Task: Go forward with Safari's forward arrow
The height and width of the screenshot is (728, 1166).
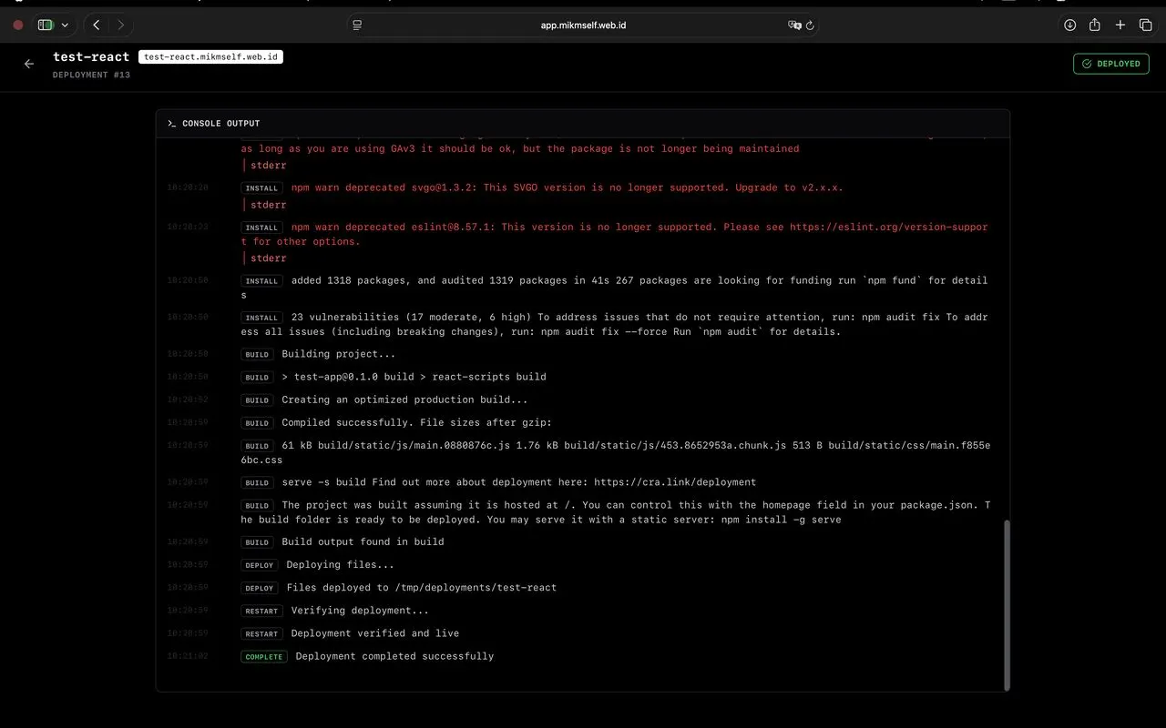Action: point(121,25)
